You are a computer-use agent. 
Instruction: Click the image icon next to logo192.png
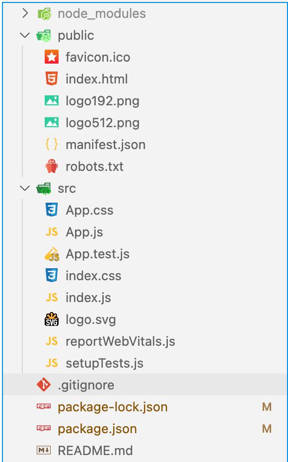[52, 101]
